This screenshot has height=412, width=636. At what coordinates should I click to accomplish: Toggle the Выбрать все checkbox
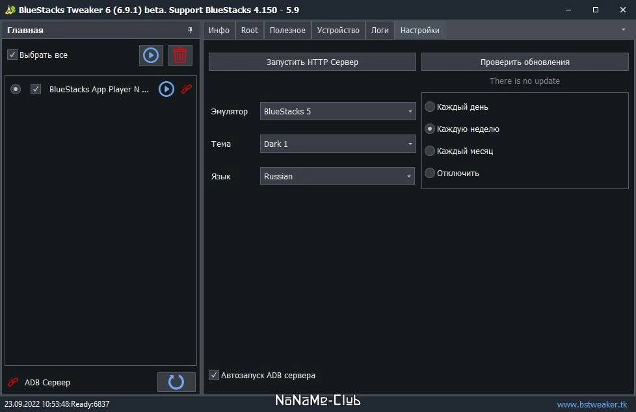(12, 55)
